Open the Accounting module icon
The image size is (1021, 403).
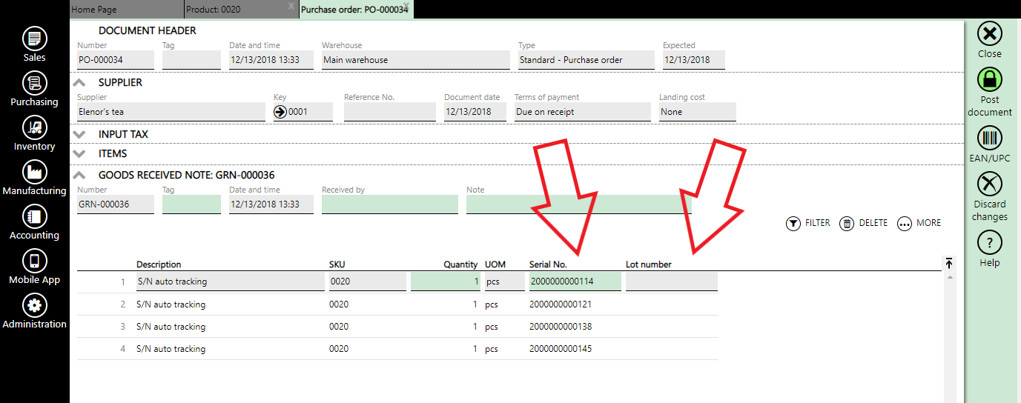[x=34, y=217]
